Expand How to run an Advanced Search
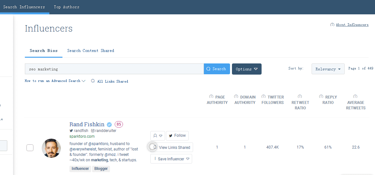 [55, 81]
